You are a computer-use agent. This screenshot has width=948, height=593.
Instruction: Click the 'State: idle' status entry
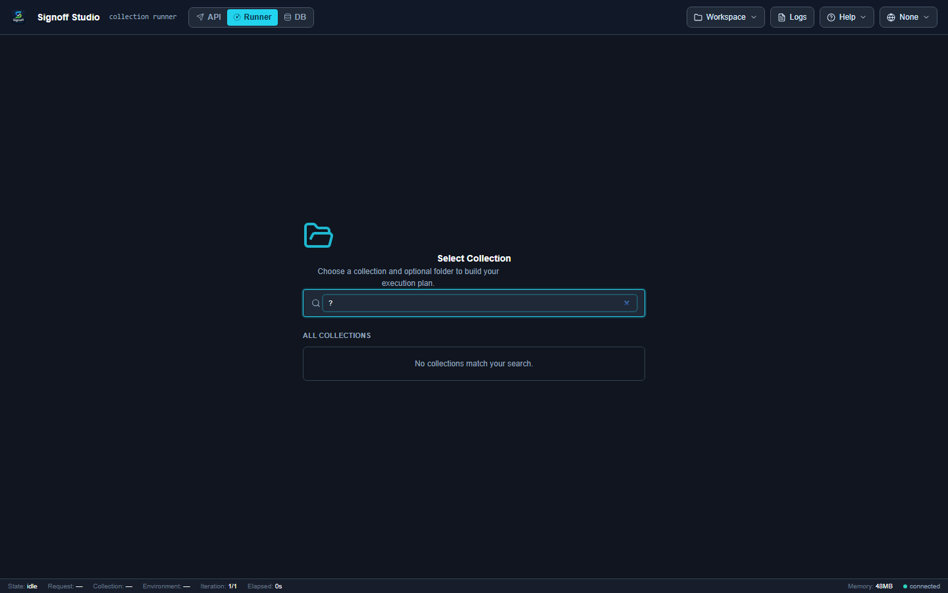click(22, 586)
